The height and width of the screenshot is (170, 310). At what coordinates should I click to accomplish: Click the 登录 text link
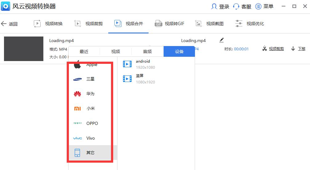point(224,7)
